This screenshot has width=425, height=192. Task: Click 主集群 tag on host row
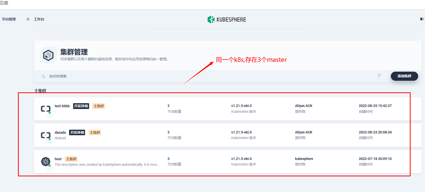coord(71,159)
